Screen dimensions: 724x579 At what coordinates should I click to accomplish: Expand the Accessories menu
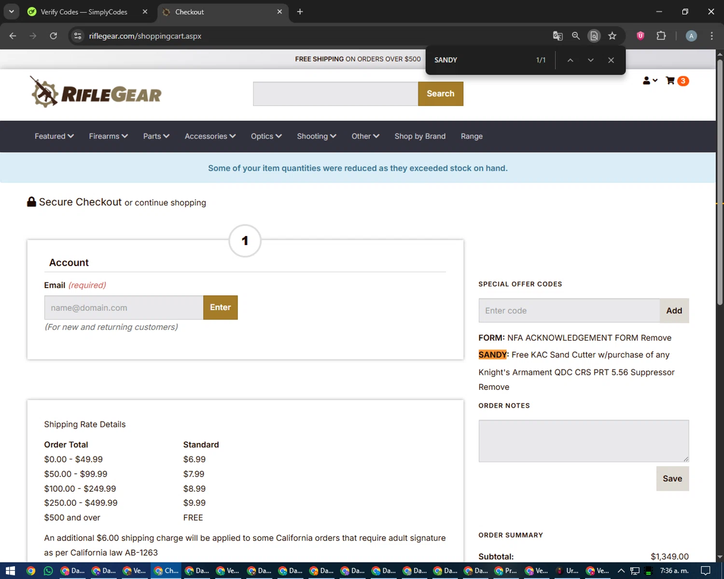point(210,136)
